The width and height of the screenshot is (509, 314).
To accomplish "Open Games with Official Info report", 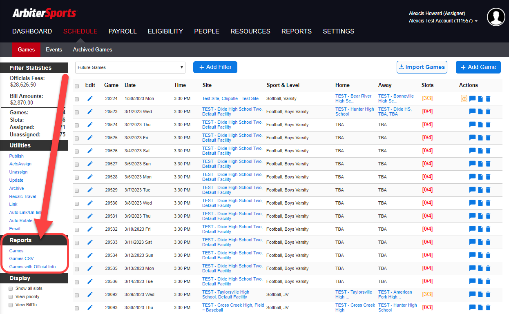I will (33, 267).
